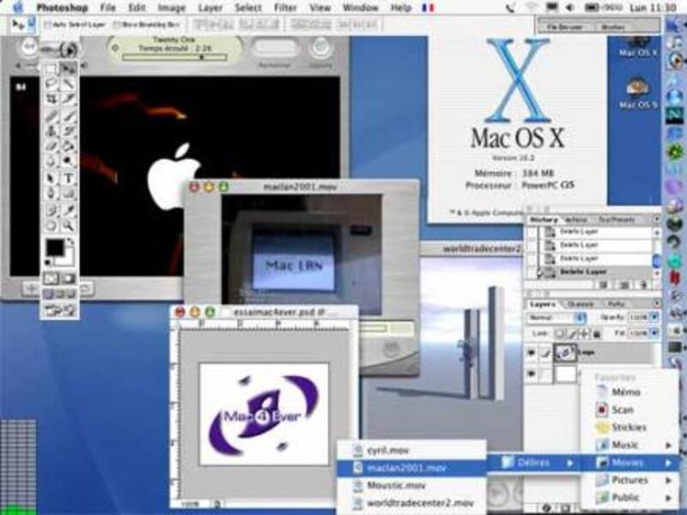Hide the Logo layer with its eye
Viewport: 687px width, 515px height.
[531, 352]
